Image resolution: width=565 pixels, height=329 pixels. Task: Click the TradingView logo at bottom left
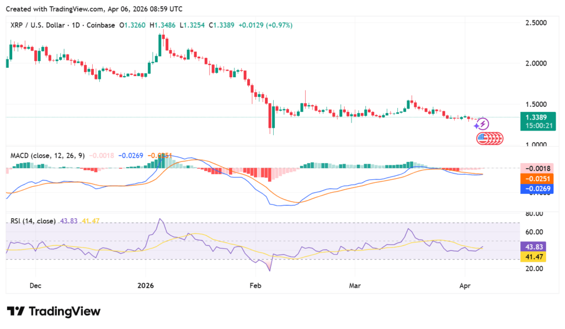pos(54,311)
